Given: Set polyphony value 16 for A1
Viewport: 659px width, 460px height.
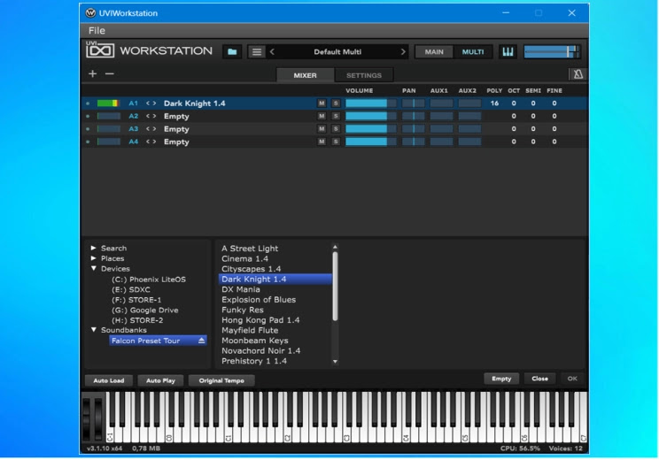Looking at the screenshot, I should [x=494, y=103].
